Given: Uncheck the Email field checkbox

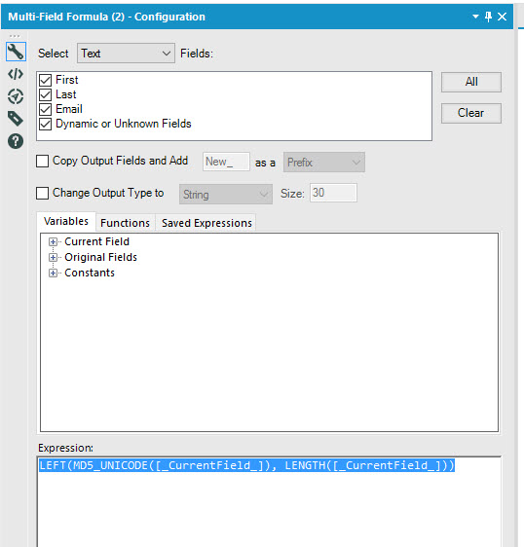Looking at the screenshot, I should tap(46, 109).
